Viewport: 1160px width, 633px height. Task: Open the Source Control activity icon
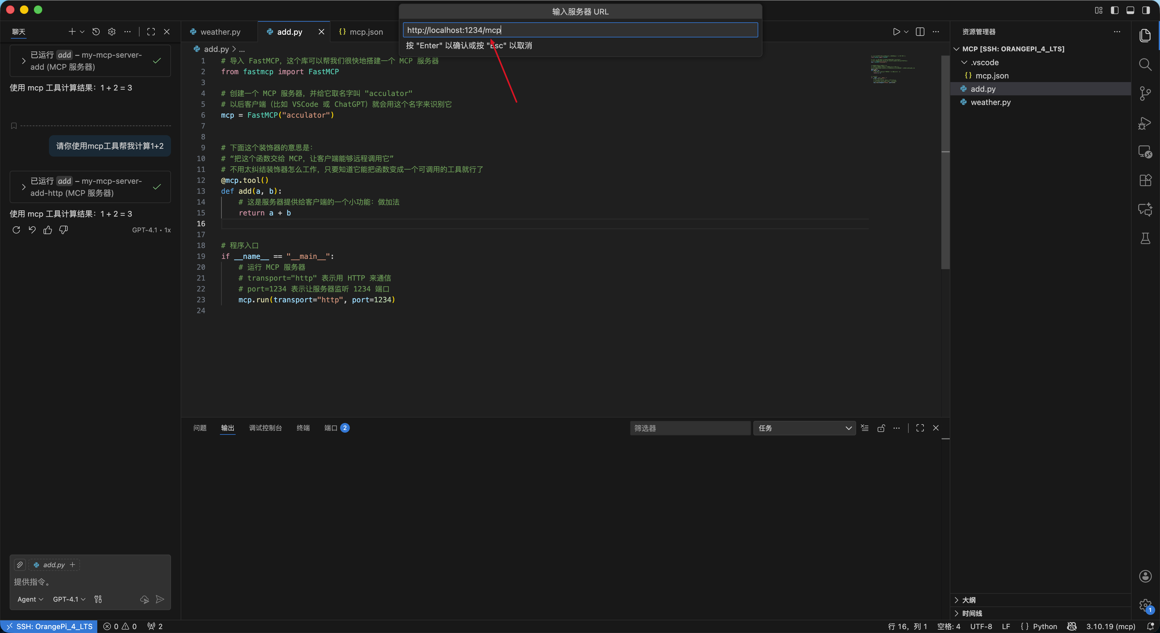click(1145, 94)
